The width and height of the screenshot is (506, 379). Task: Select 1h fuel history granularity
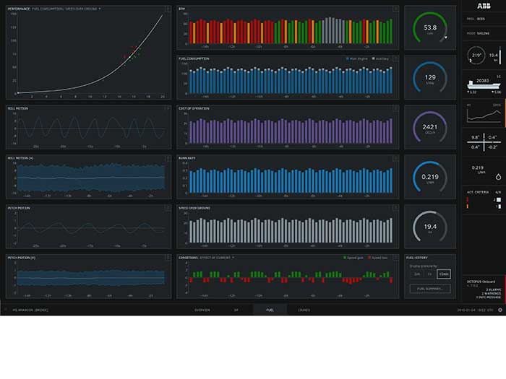point(430,274)
